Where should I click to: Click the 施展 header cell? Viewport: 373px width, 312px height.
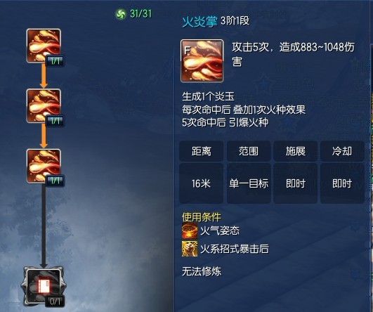296,151
